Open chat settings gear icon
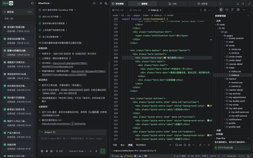The width and height of the screenshot is (253, 158). 101,3
